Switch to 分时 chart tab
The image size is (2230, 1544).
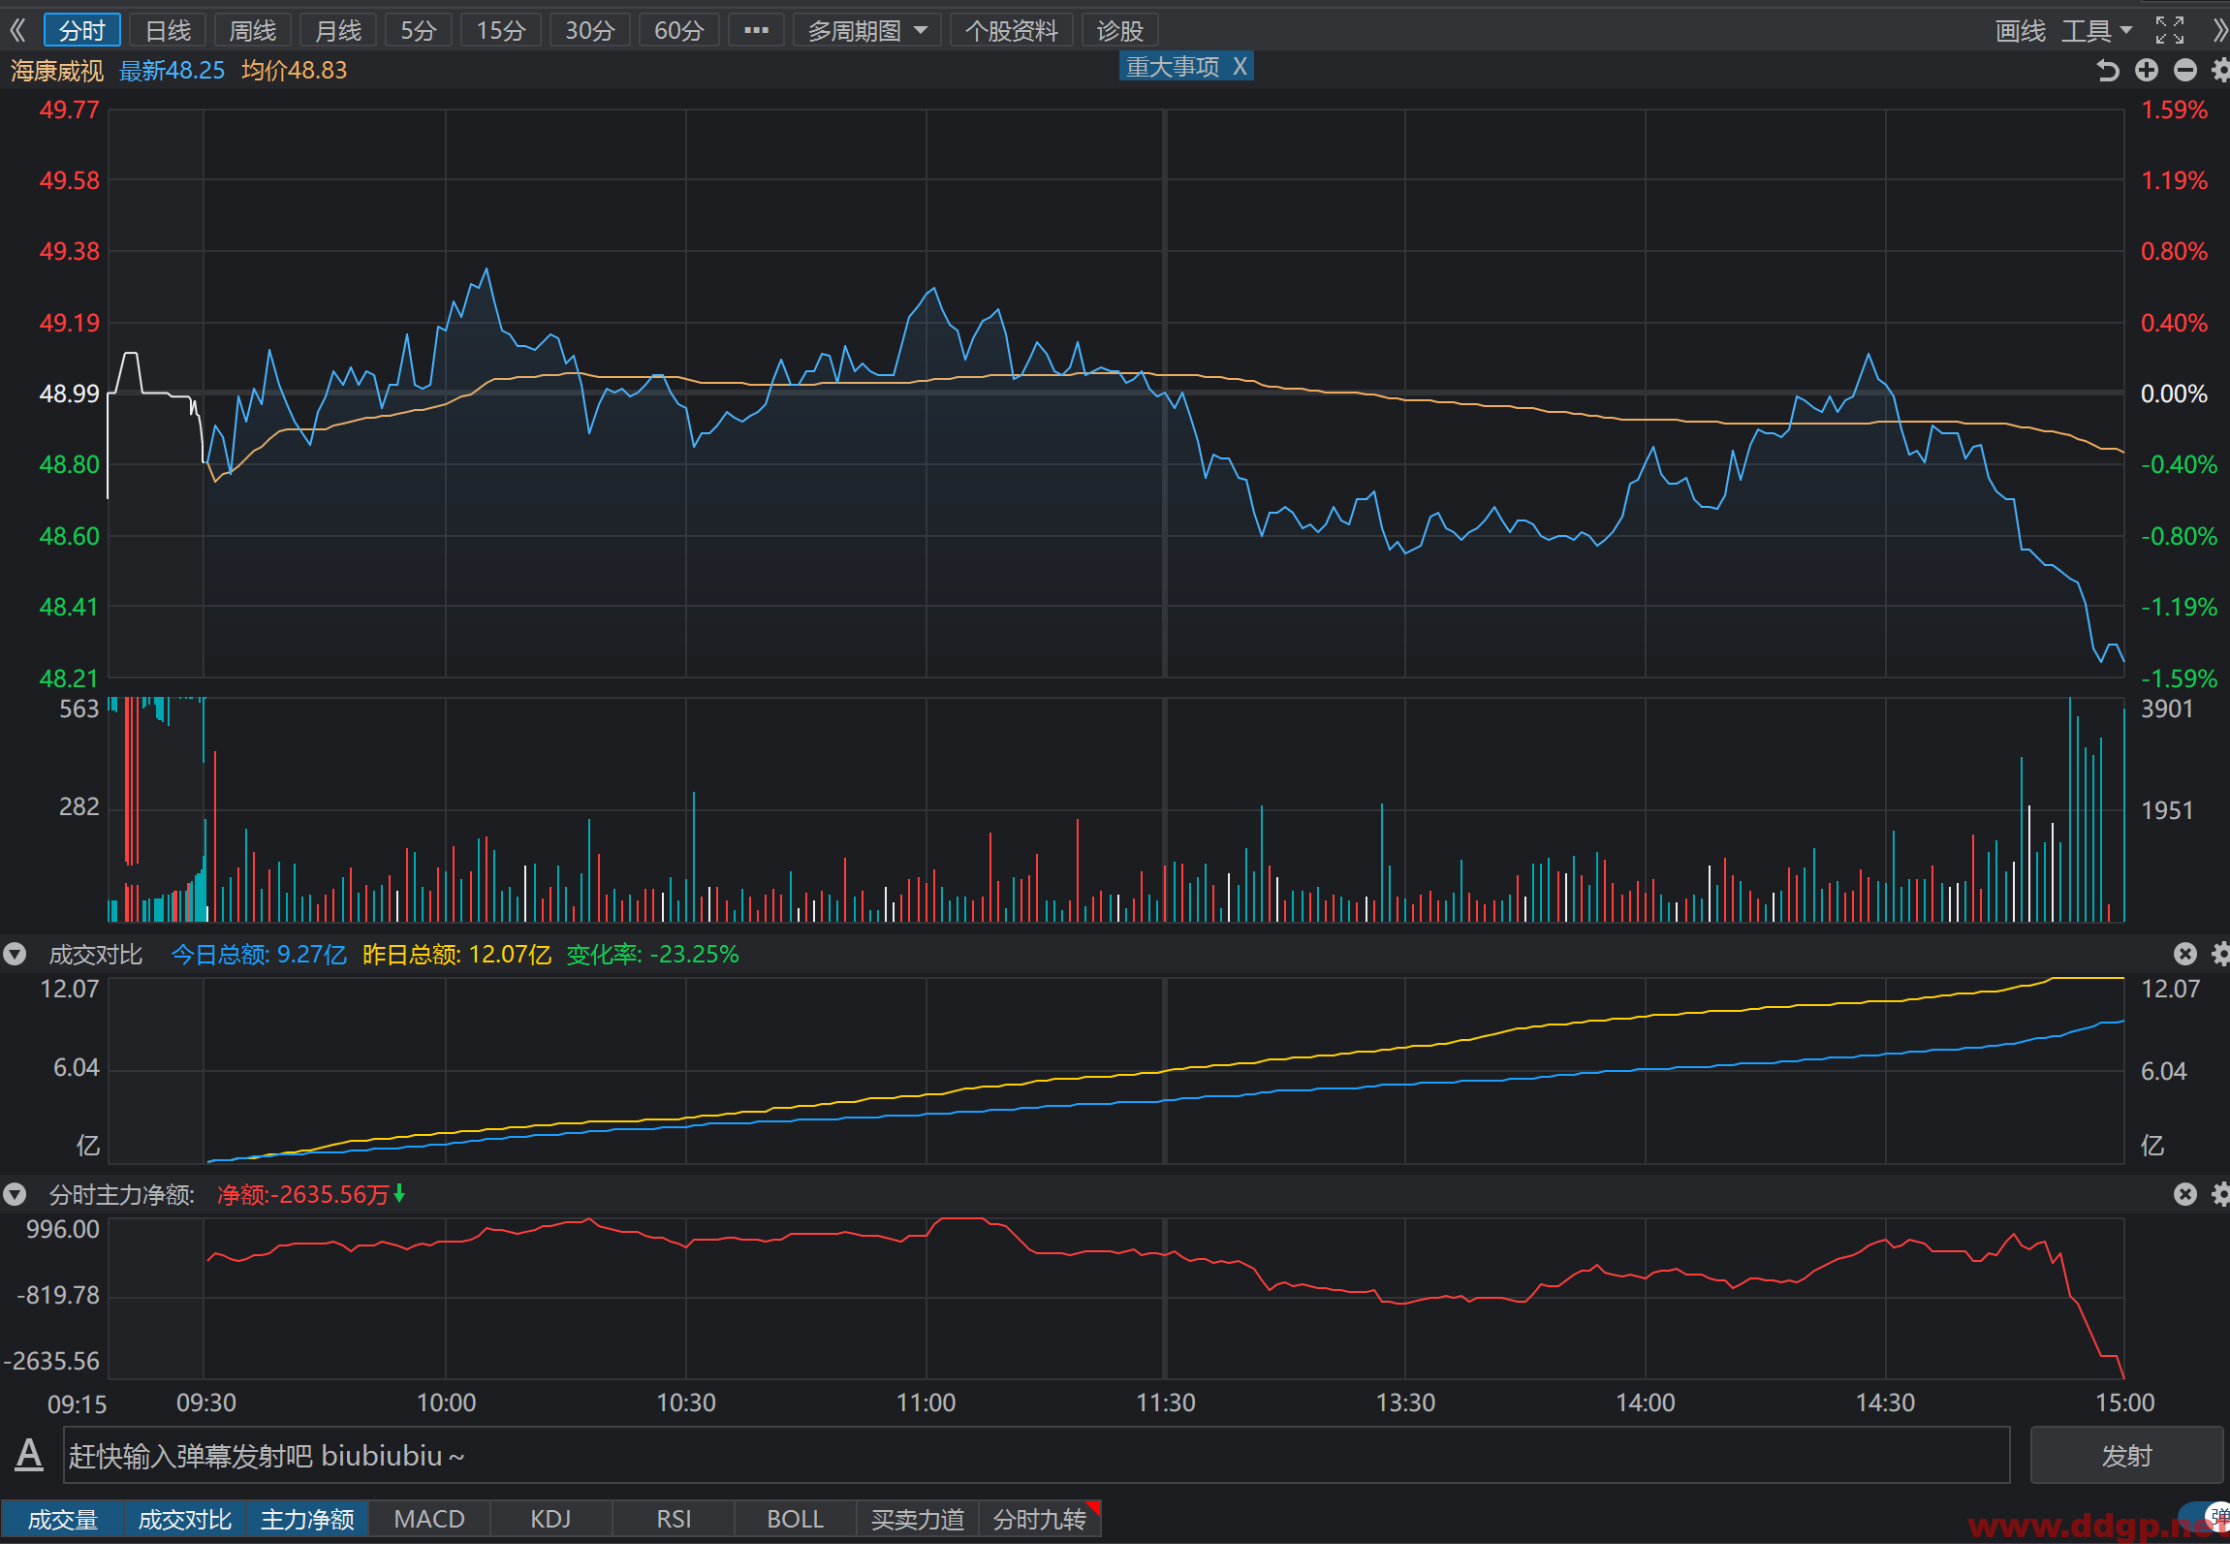[x=82, y=31]
